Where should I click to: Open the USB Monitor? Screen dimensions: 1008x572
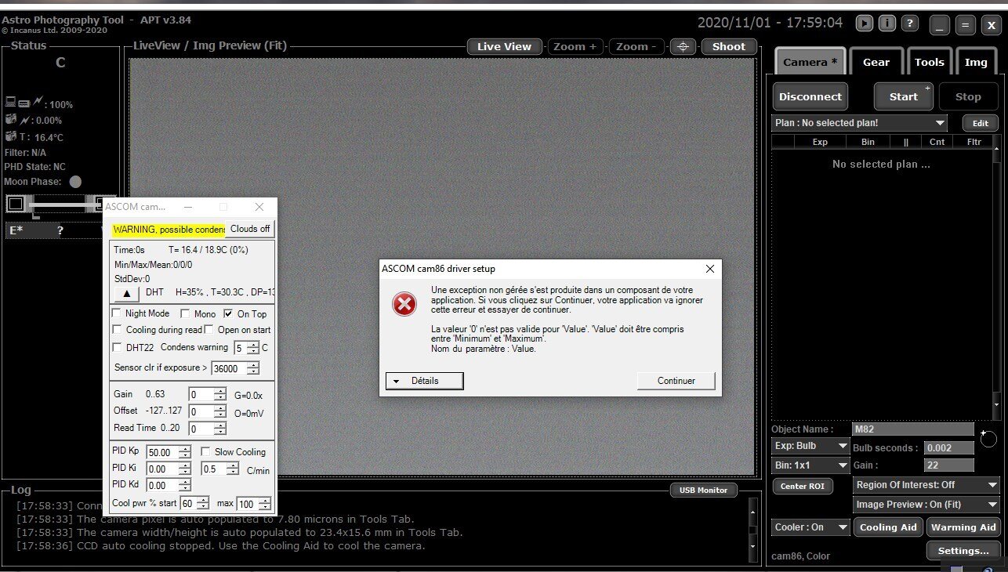click(x=704, y=491)
